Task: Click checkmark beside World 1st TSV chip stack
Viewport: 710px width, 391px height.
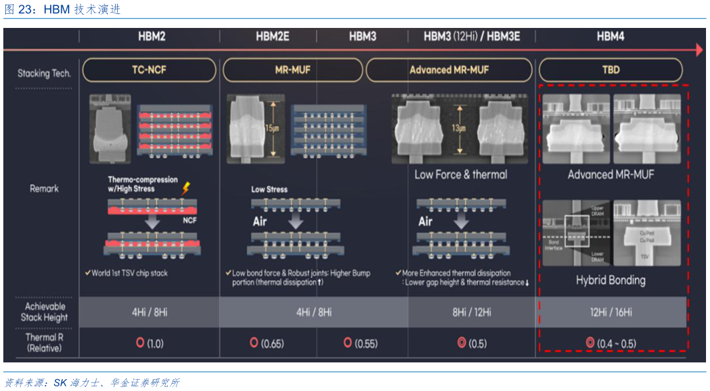Action: point(88,273)
